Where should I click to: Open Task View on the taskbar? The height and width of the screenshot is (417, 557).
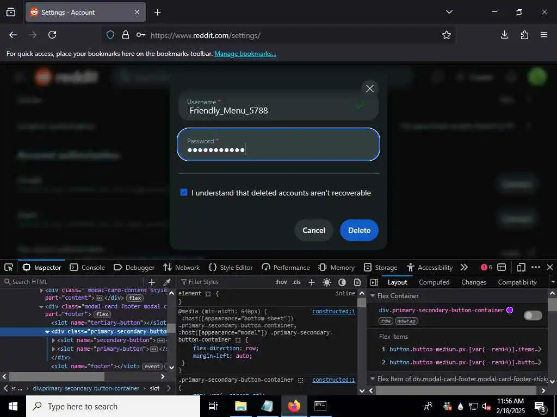(213, 406)
